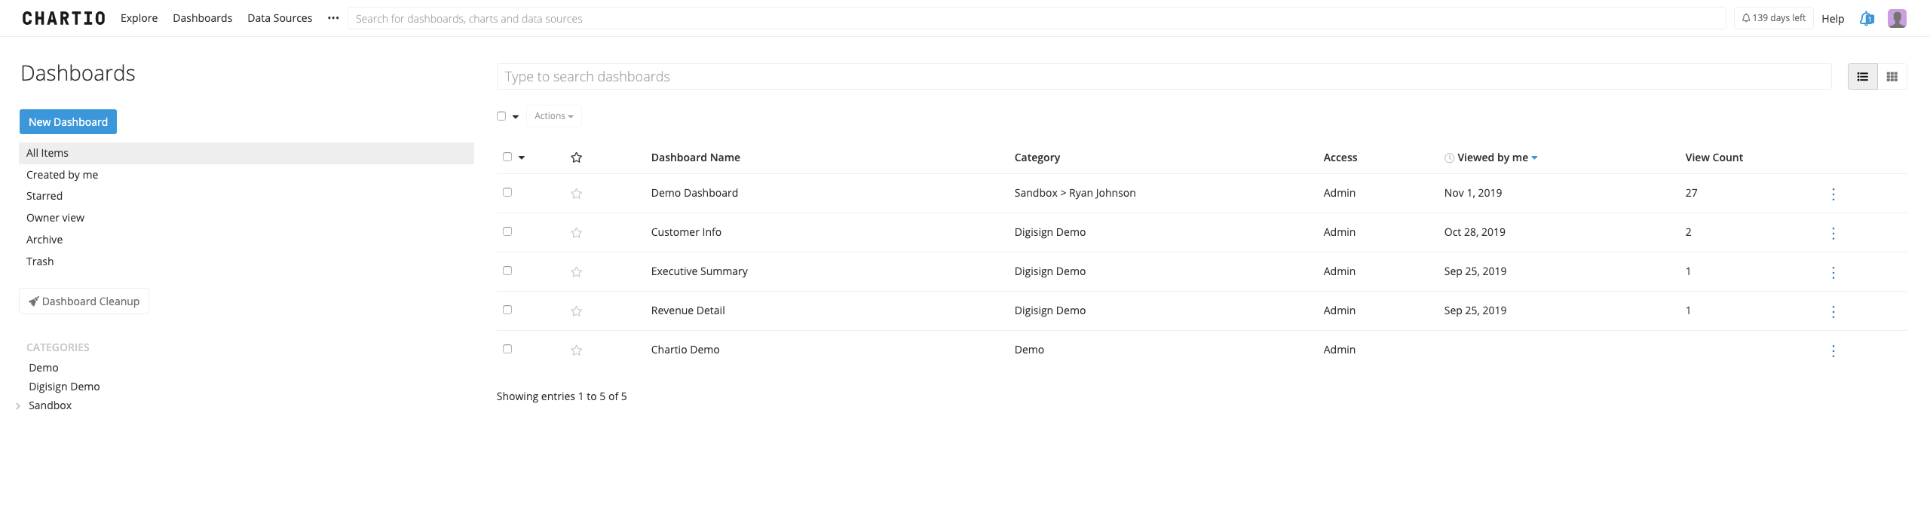Open the kebab menu for Customer Info

(1833, 234)
